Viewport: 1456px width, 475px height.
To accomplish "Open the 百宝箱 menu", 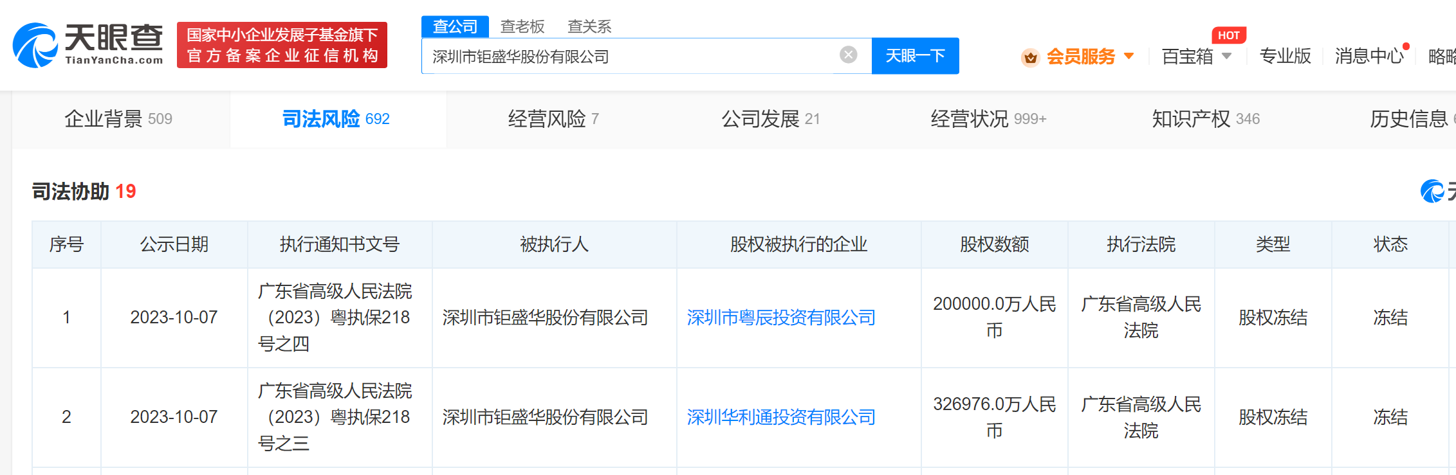I will pyautogui.click(x=1187, y=57).
